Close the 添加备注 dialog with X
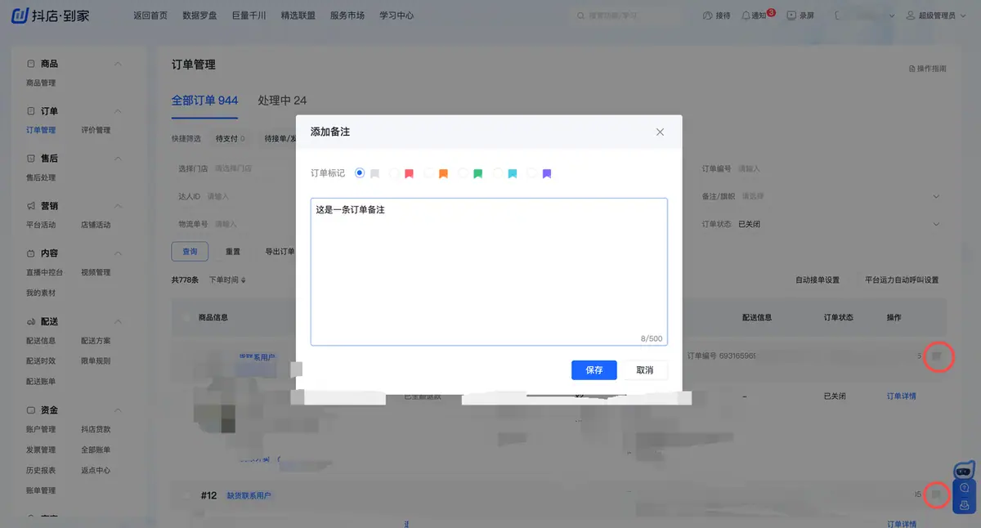The image size is (981, 528). tap(660, 132)
